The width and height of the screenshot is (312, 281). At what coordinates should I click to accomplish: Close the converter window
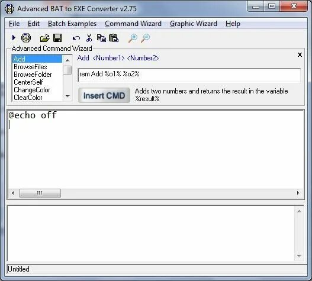click(294, 7)
